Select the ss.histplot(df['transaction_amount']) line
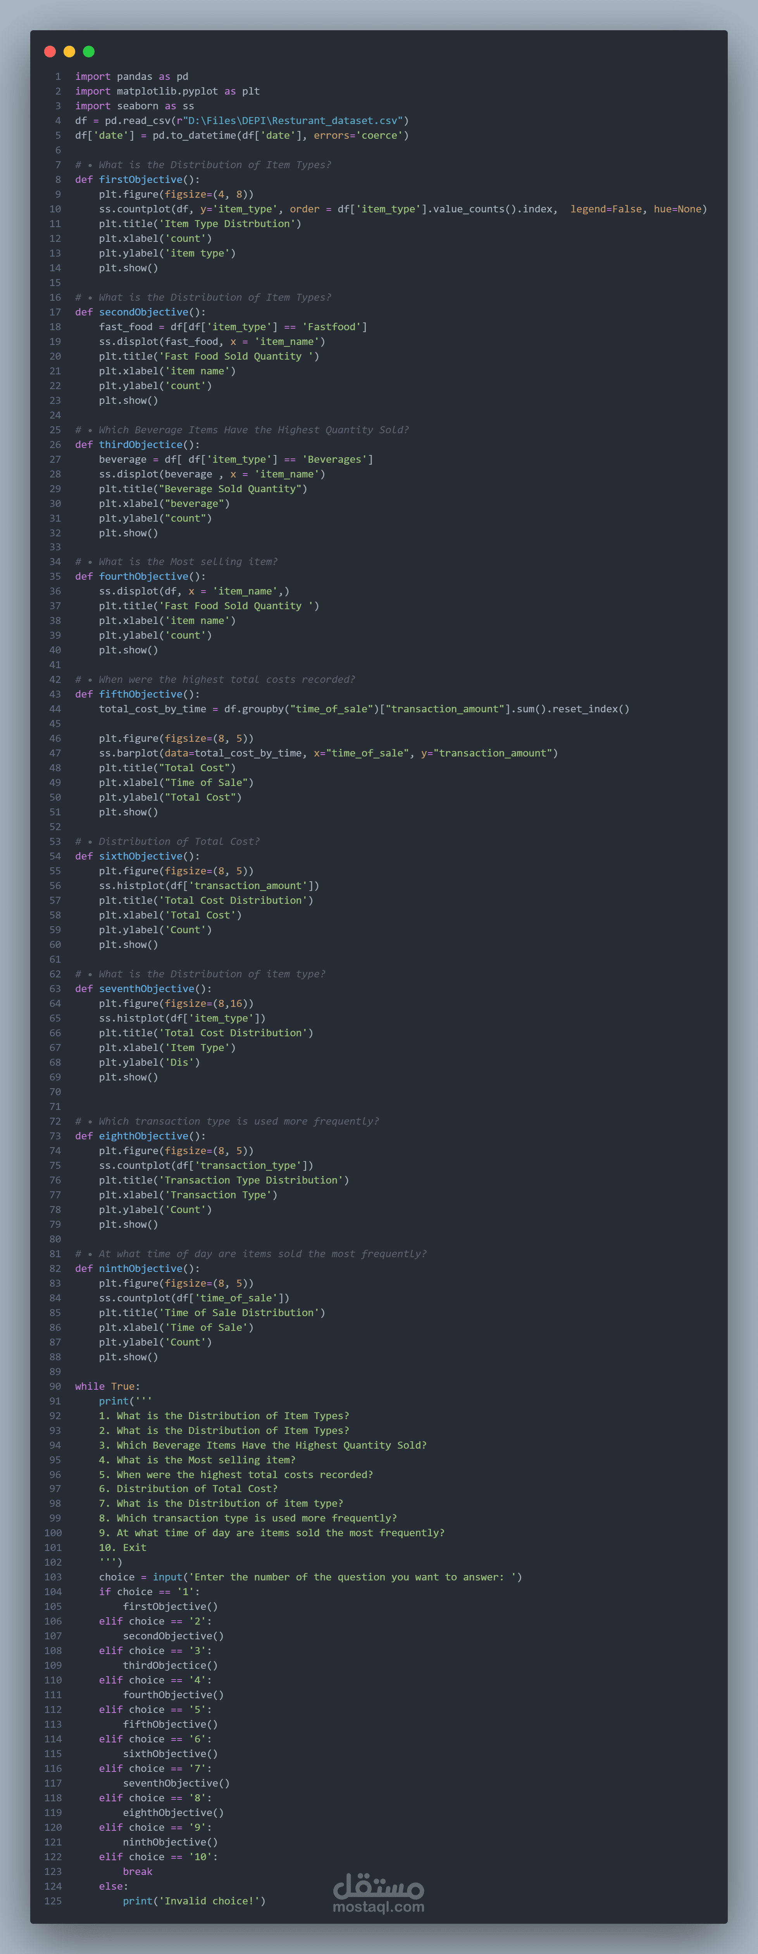This screenshot has height=1954, width=758. coord(208,886)
